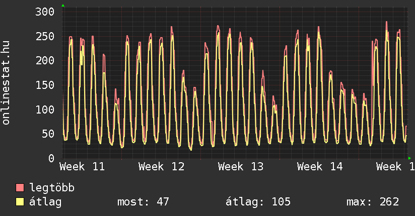The height and width of the screenshot is (216, 415).
Task: Click the Week 12 axis label
Action: pyautogui.click(x=161, y=166)
